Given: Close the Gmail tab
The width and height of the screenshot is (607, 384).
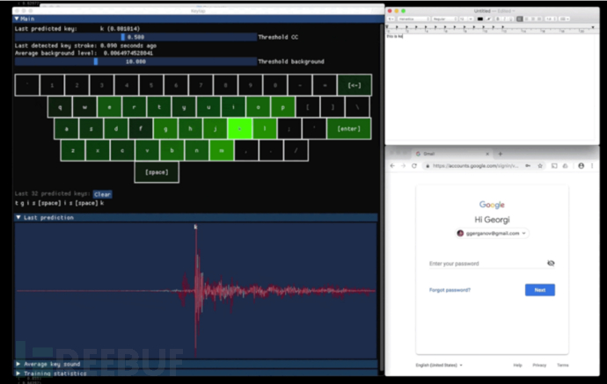Looking at the screenshot, I should click(x=487, y=154).
